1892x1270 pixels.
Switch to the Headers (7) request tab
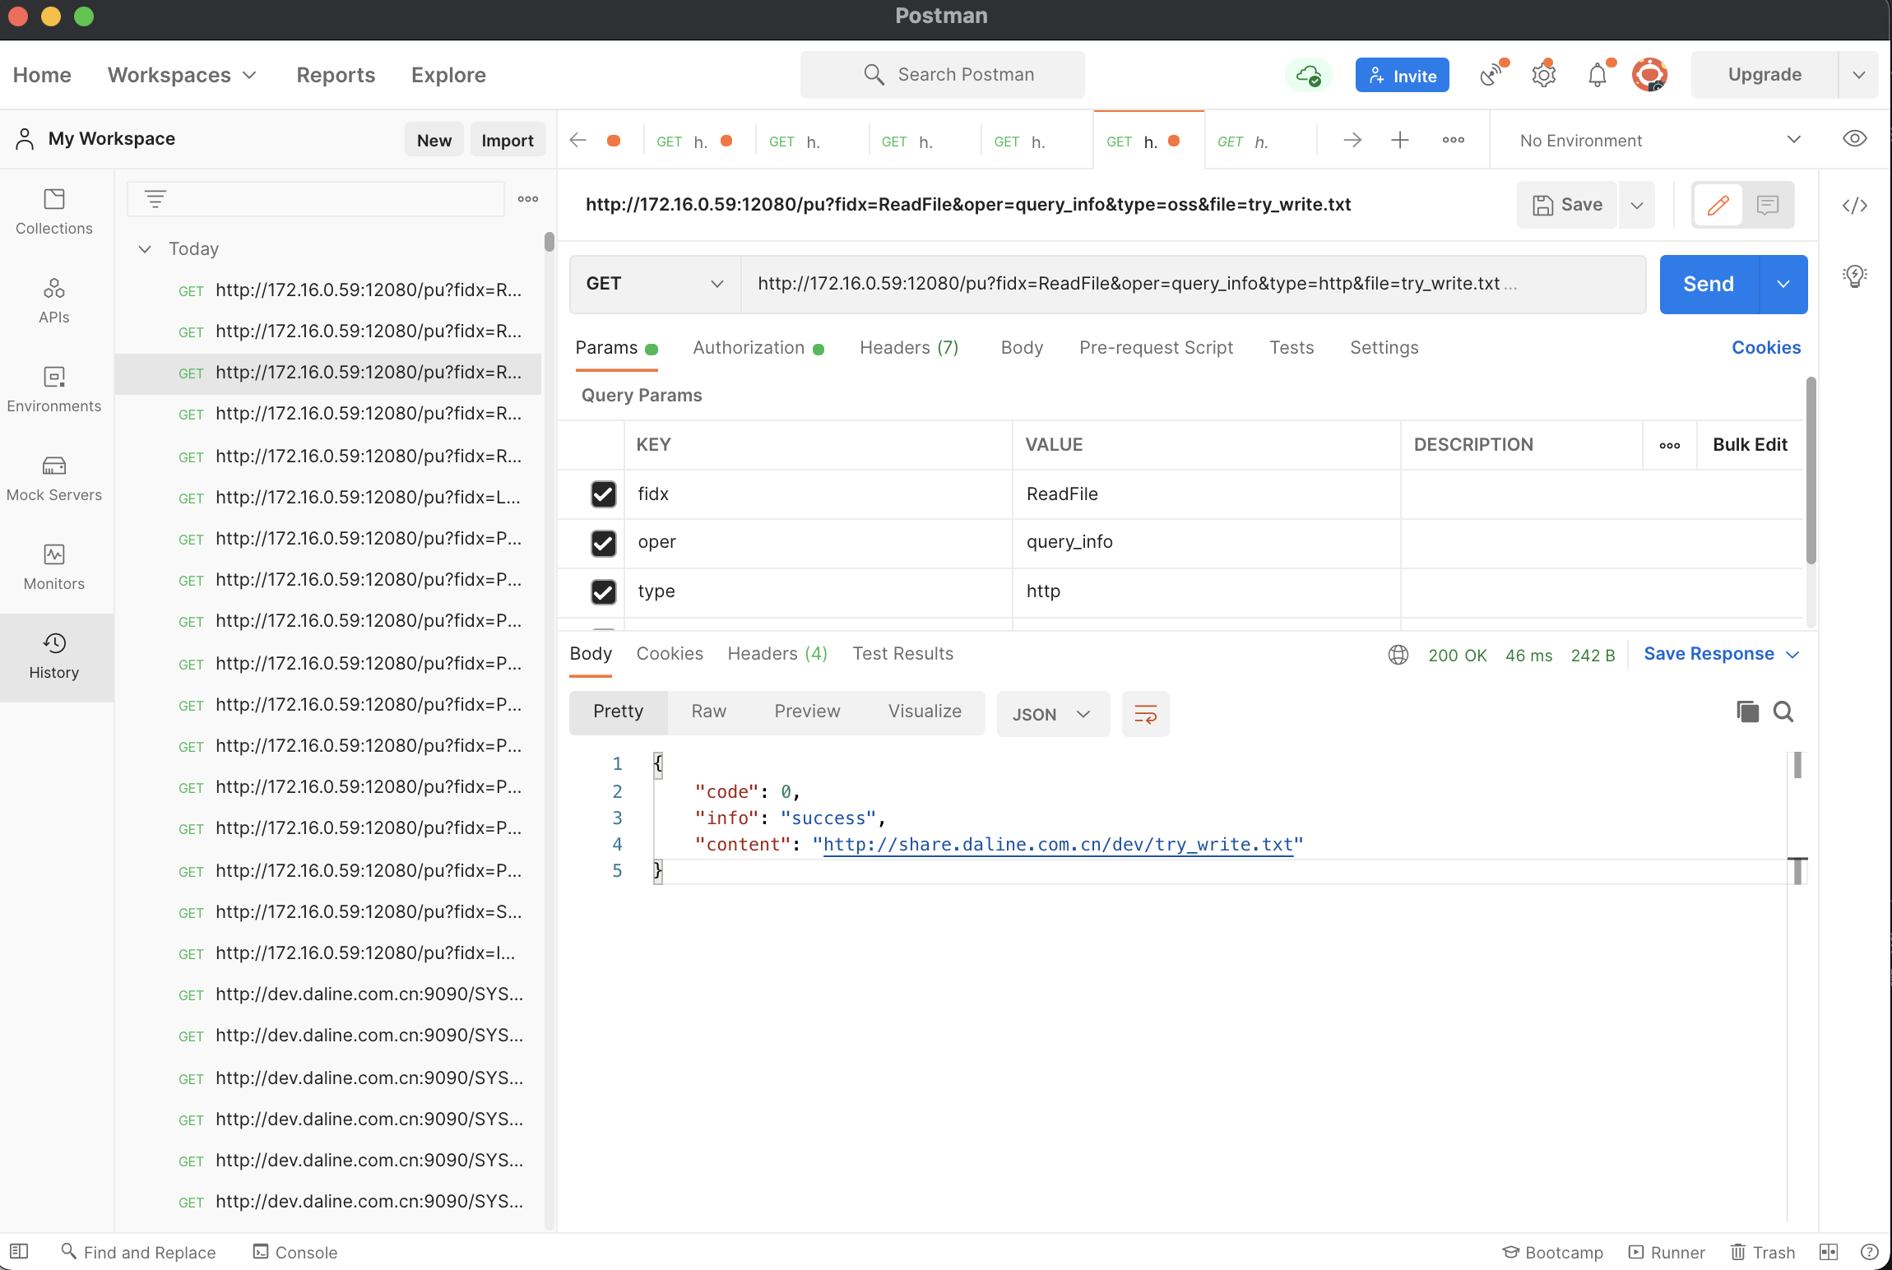pos(909,348)
